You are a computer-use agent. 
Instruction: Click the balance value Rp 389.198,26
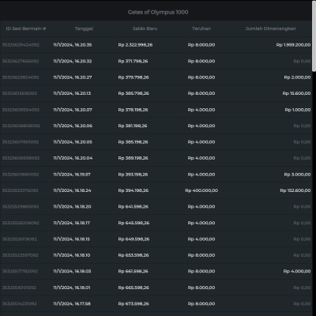point(134,158)
